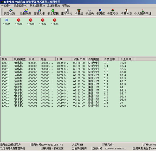Click the 卡挂失 (report card lost) icon
The height and width of the screenshot is (151, 156).
[x=89, y=12]
